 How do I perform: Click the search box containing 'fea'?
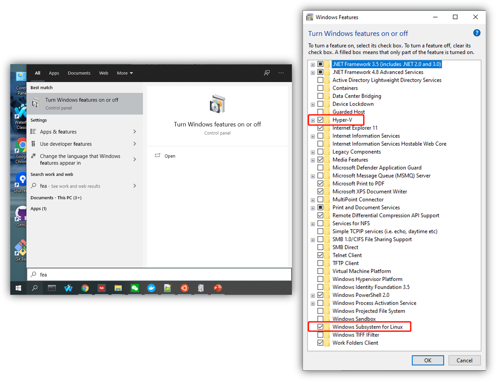point(159,275)
